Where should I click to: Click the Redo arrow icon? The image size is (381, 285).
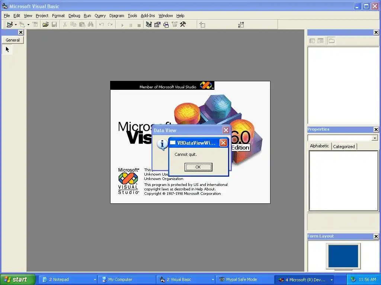[x=110, y=24]
